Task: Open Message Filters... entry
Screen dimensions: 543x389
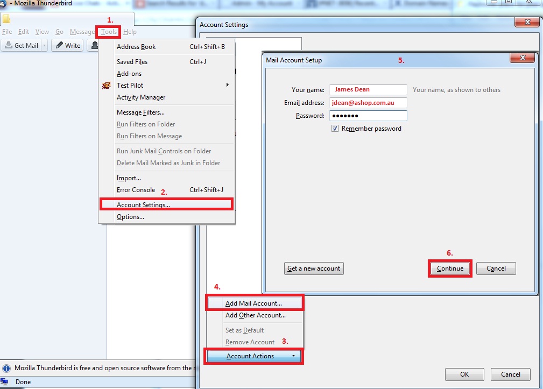Action: click(167, 112)
